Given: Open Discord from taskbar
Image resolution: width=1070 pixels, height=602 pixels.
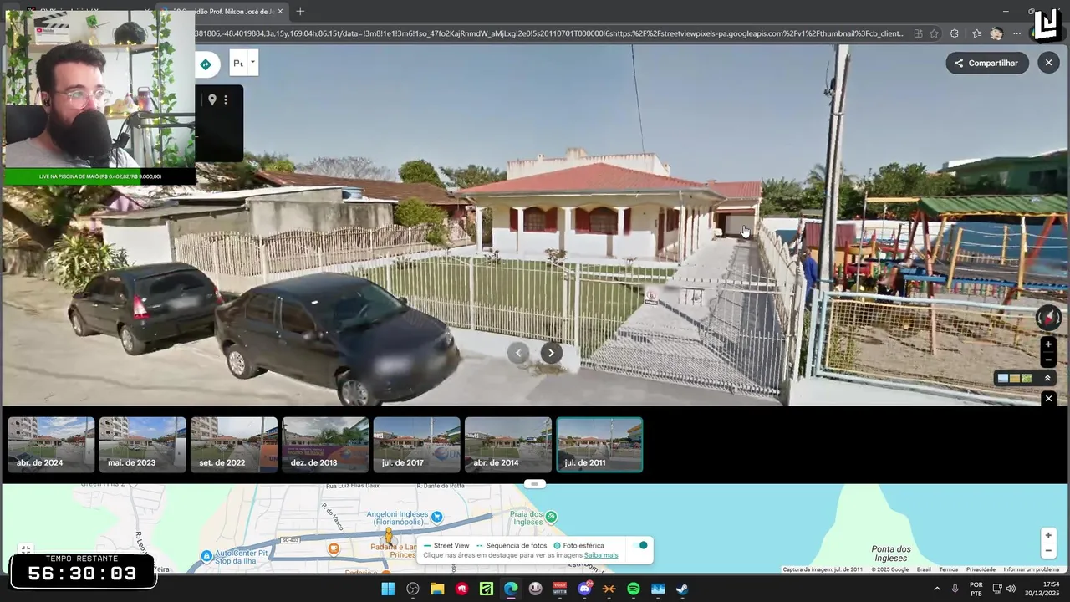Looking at the screenshot, I should tap(584, 589).
